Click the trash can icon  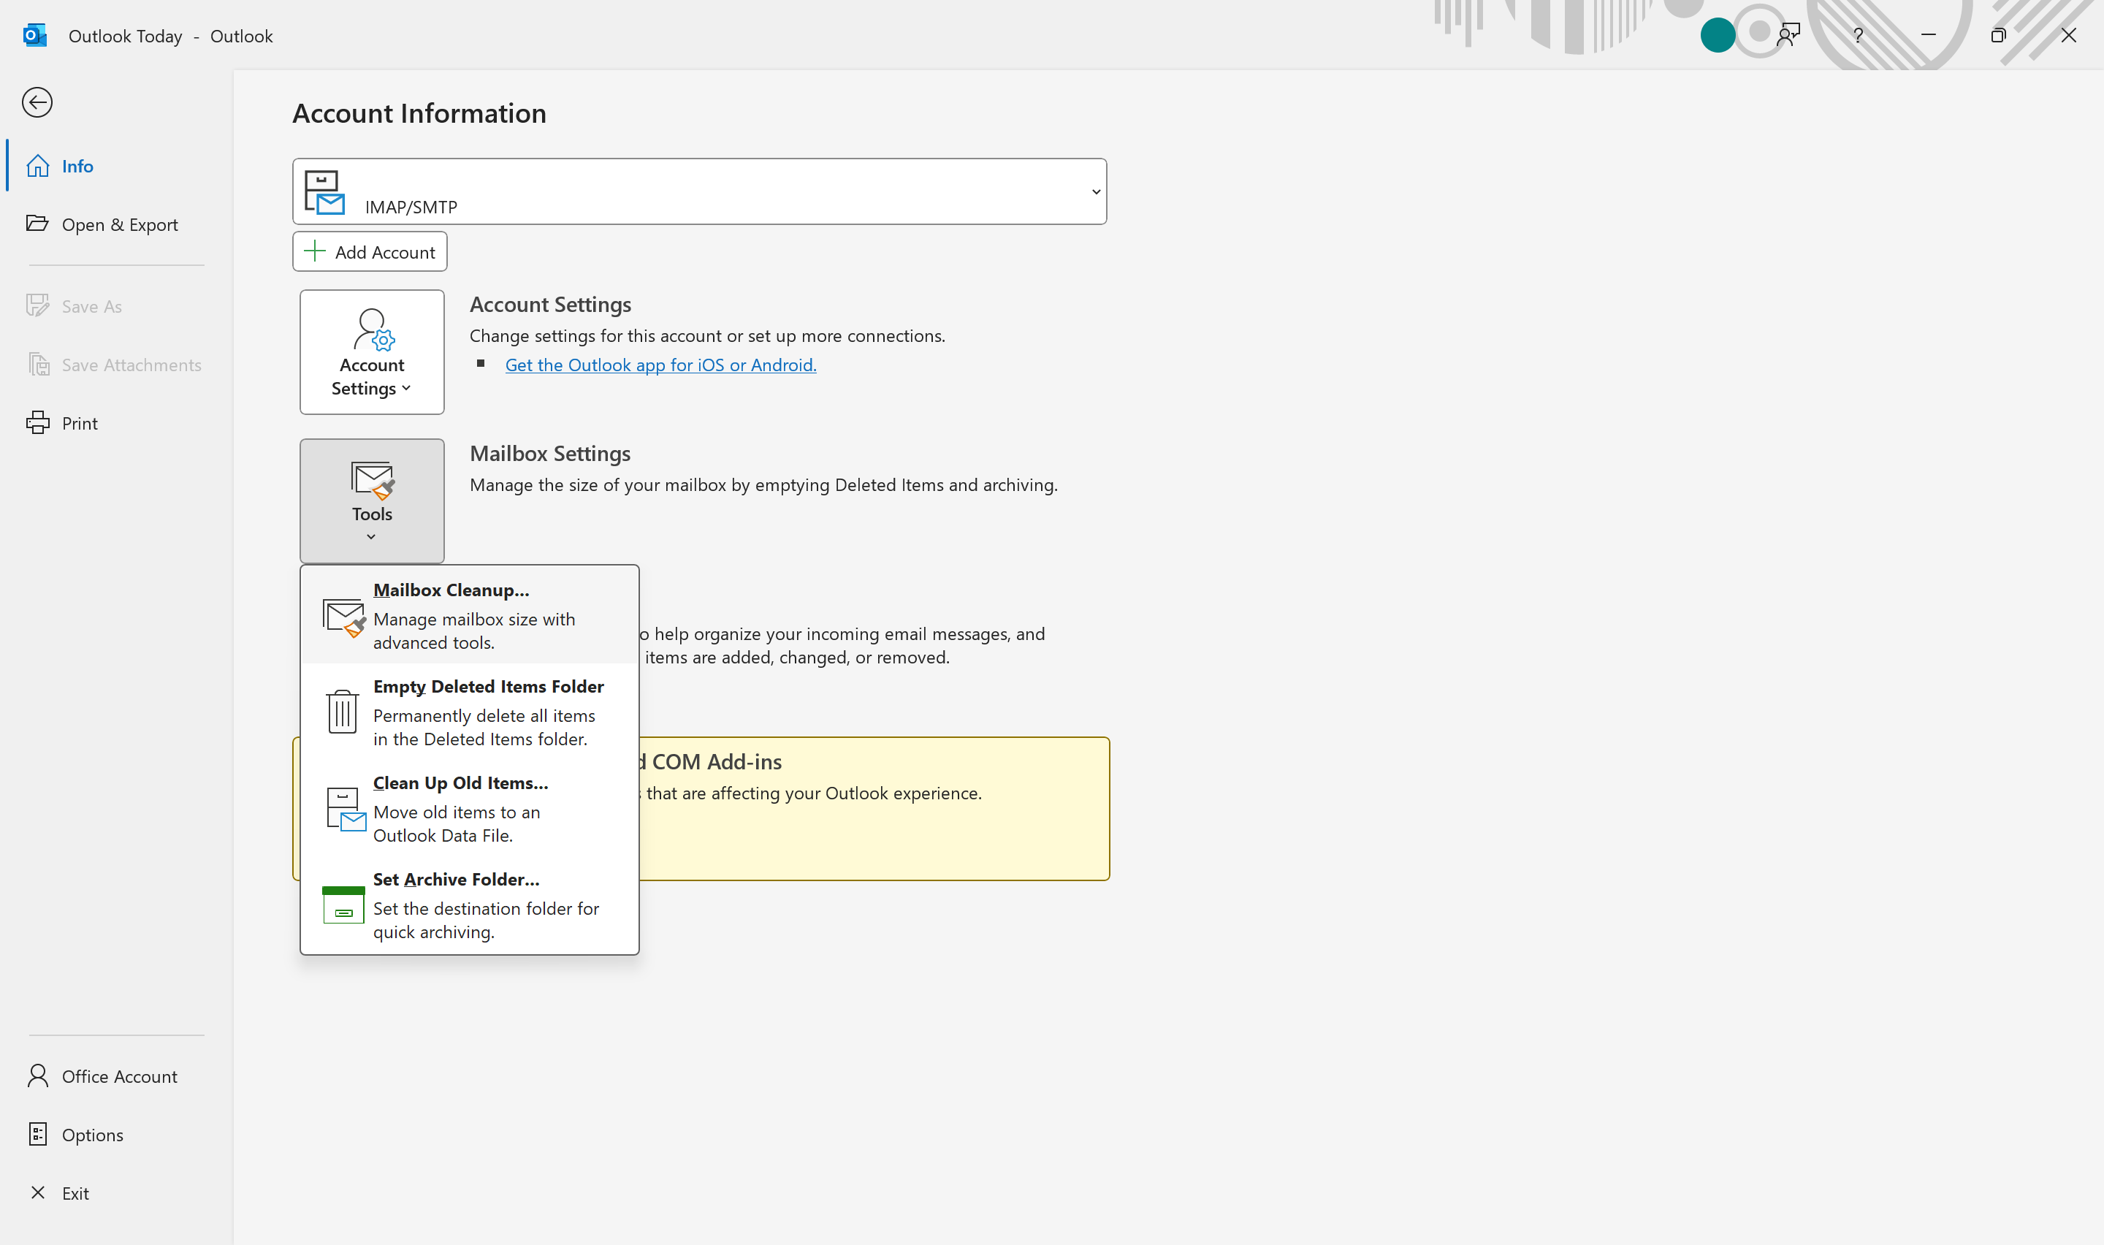(x=342, y=712)
